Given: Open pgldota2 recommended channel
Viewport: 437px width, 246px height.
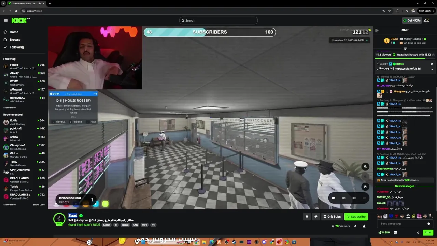Looking at the screenshot, I should click(x=24, y=130).
